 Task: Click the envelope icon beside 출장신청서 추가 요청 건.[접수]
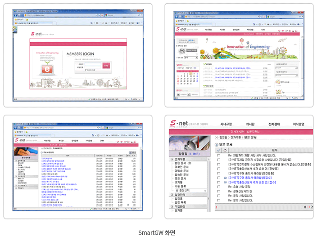click(225, 183)
